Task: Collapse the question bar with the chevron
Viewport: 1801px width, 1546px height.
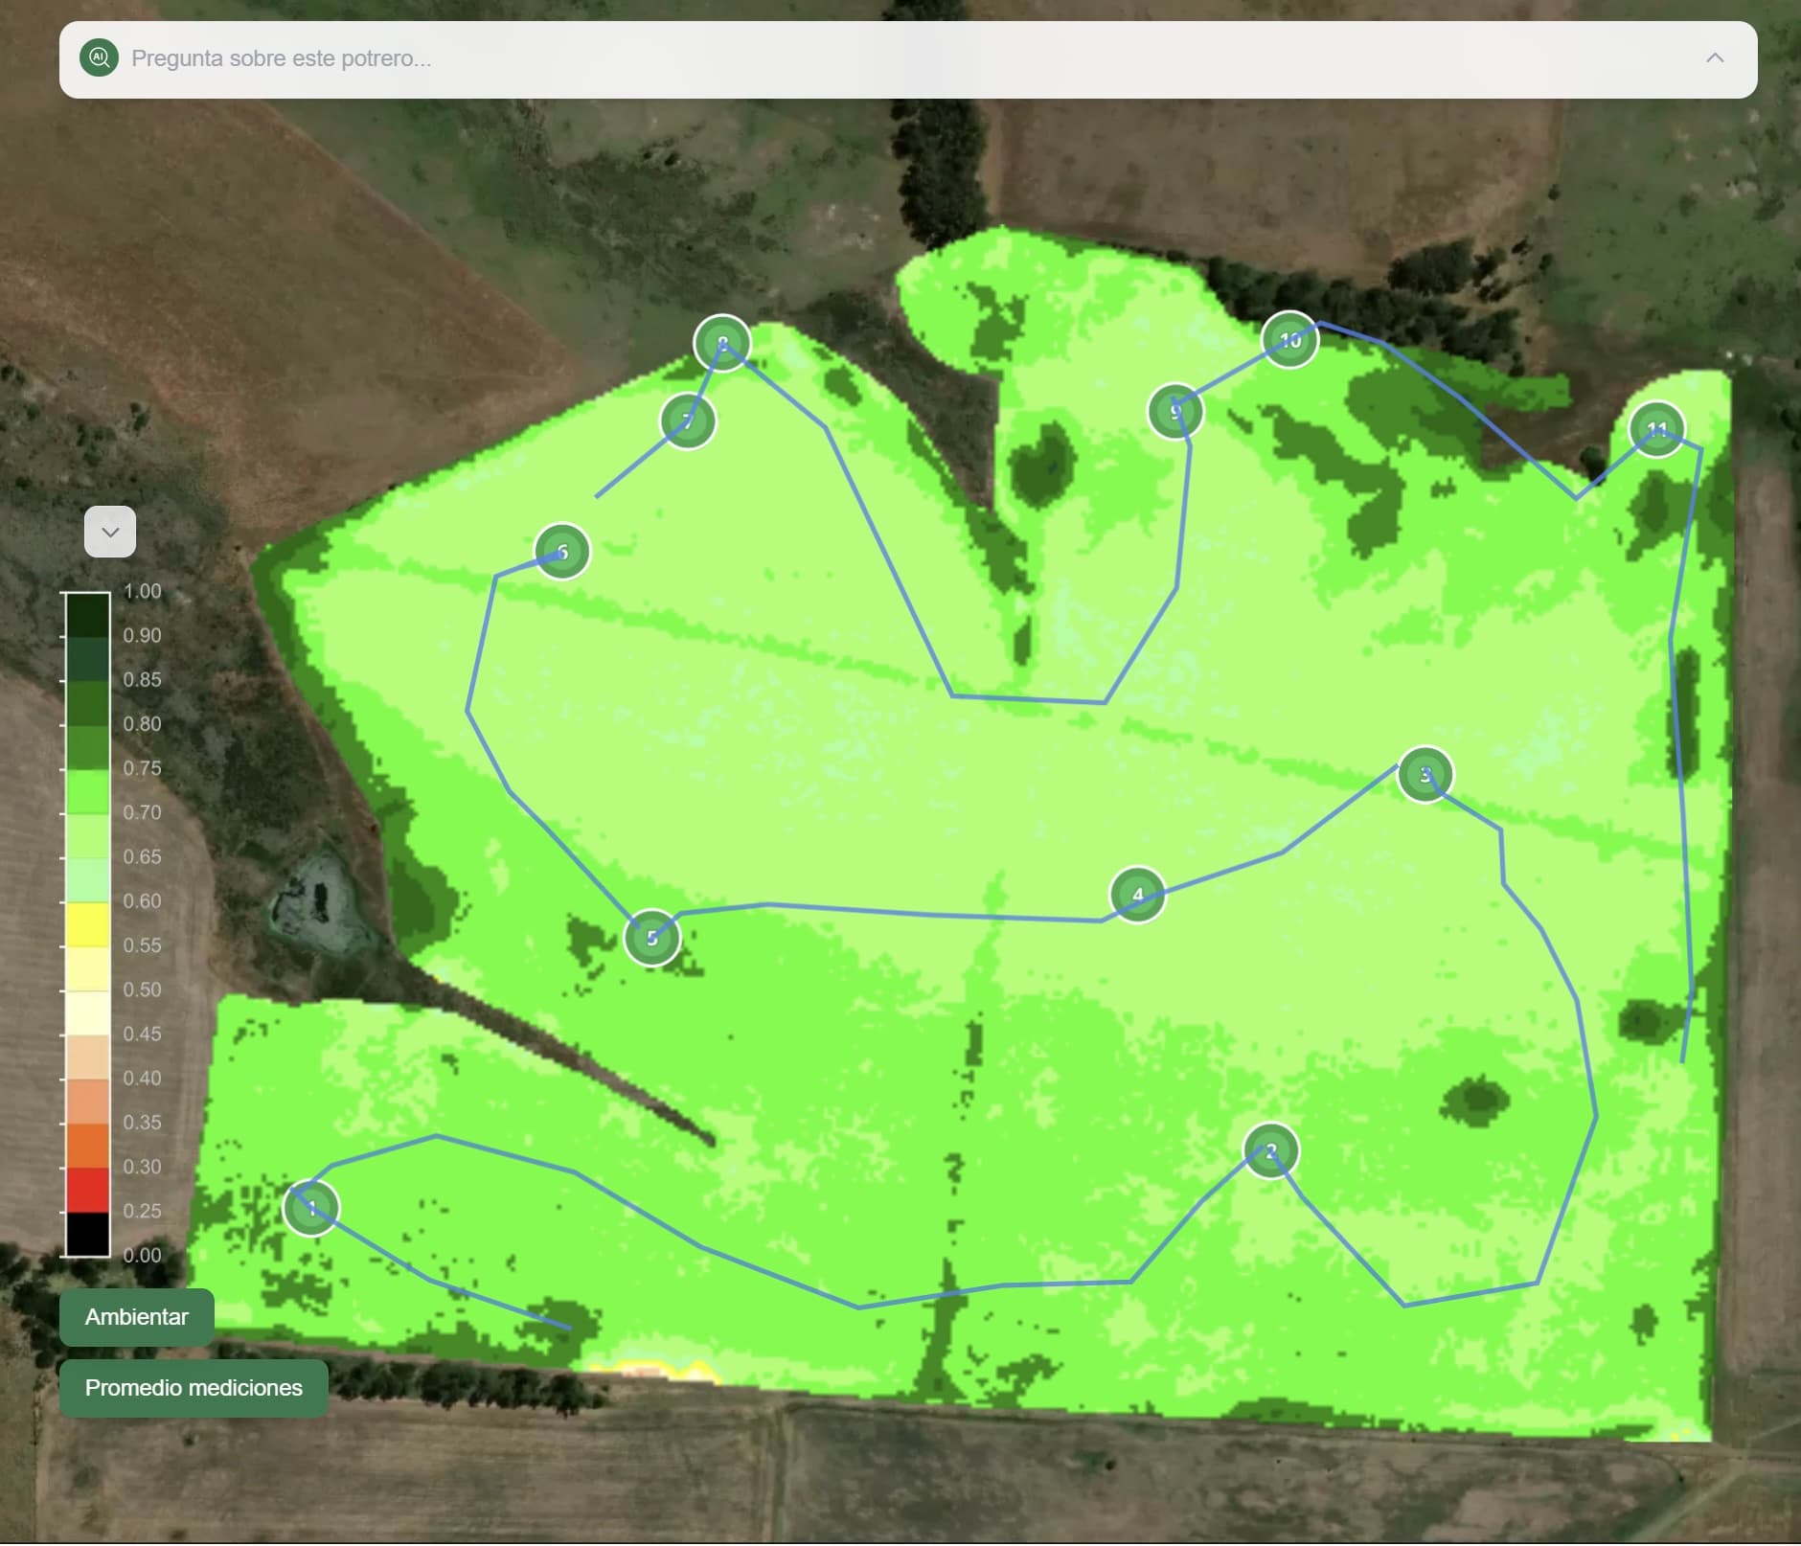Action: pyautogui.click(x=1715, y=57)
